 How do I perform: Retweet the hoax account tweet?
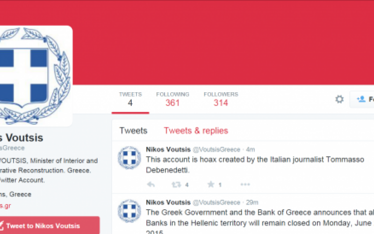(177, 184)
